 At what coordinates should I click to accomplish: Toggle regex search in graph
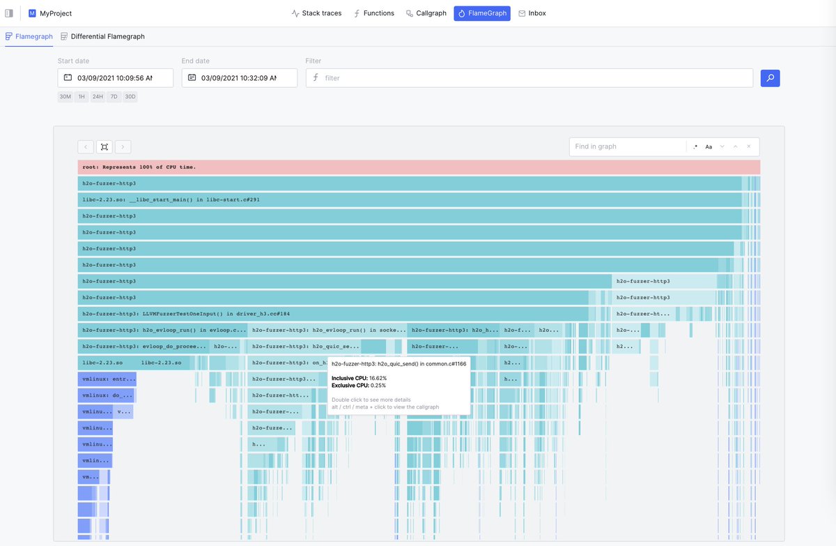coord(695,146)
